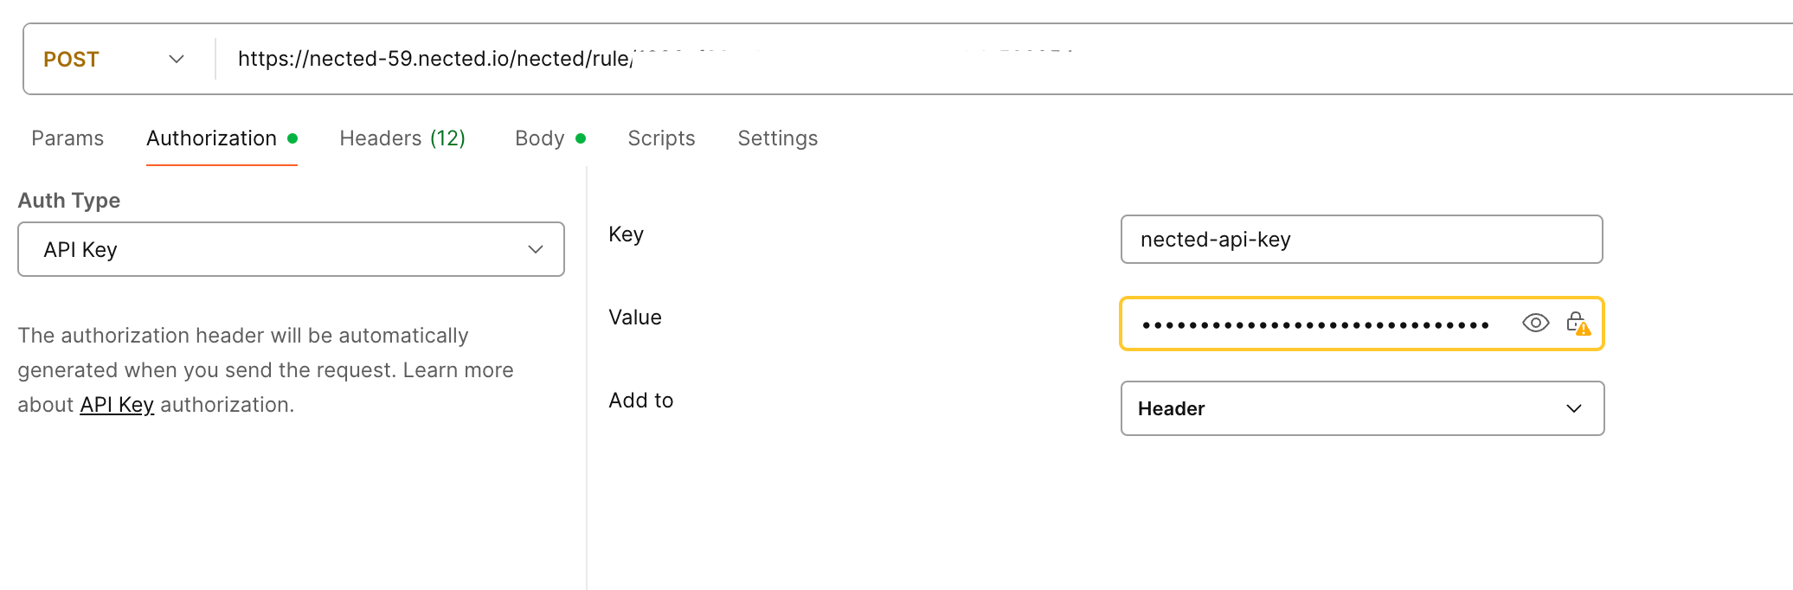The height and width of the screenshot is (590, 1793).
Task: Click the Add to row label
Action: tap(640, 401)
